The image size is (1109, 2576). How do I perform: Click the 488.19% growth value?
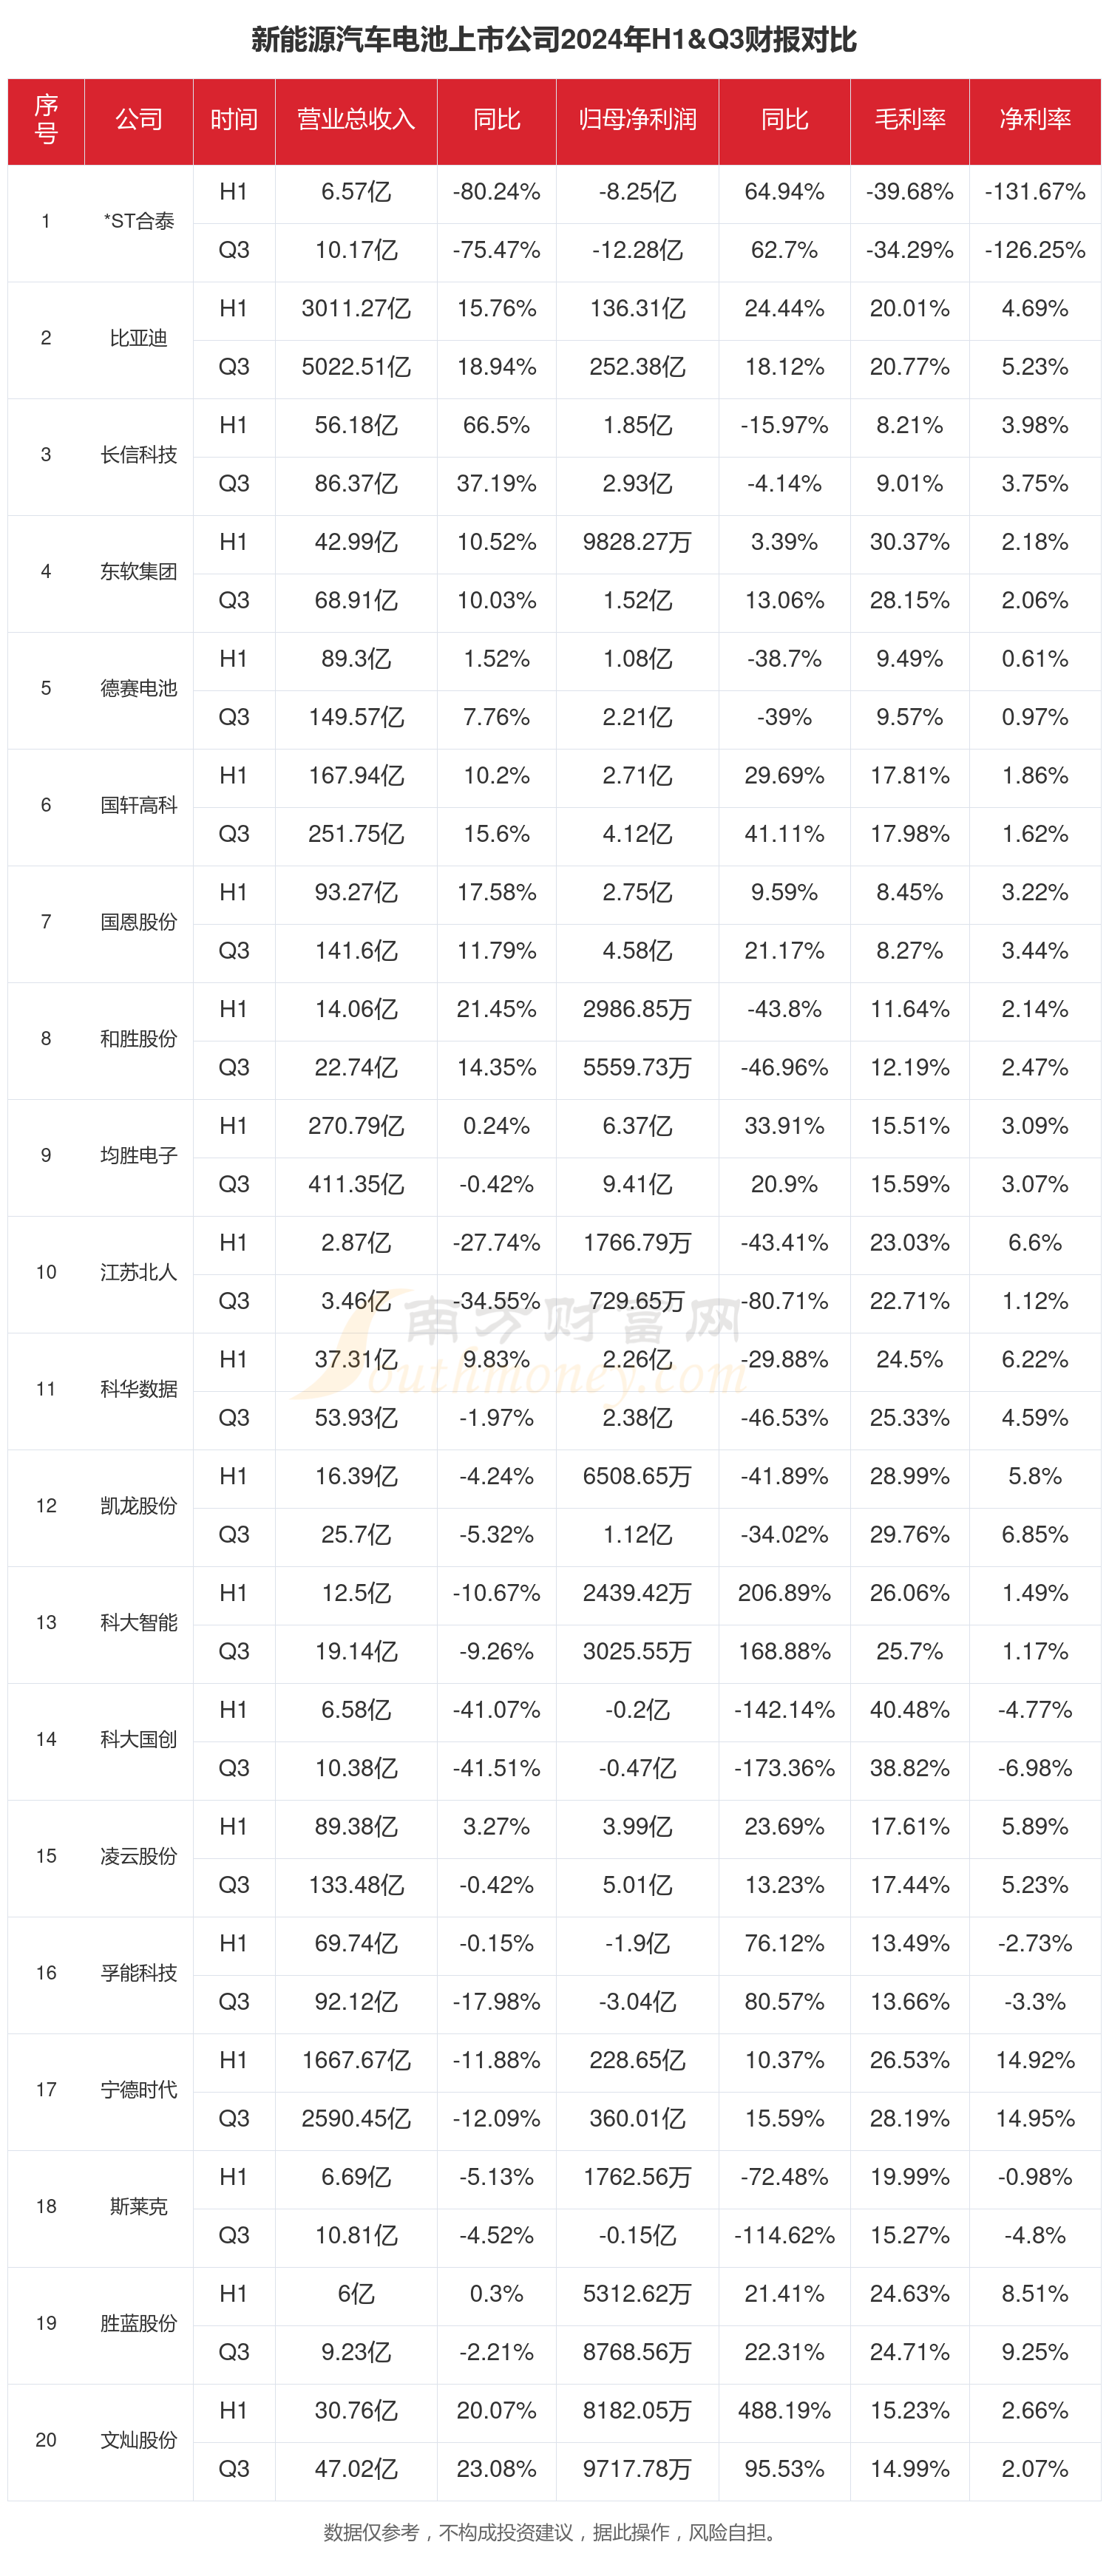pyautogui.click(x=784, y=2410)
